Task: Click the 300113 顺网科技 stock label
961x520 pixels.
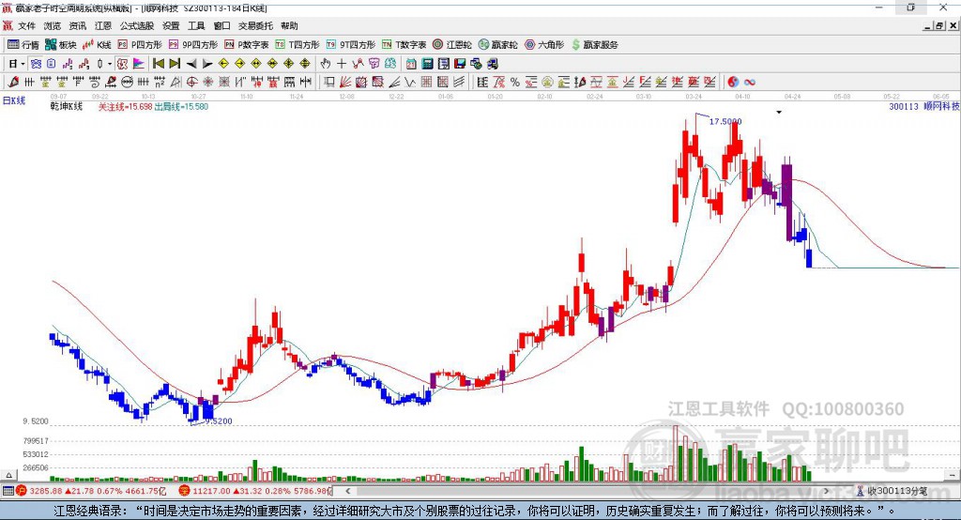Action: point(924,106)
